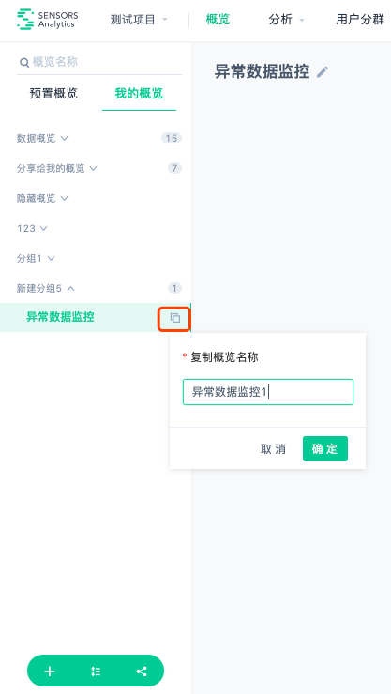
Task: Click the 确定 confirm button
Action: (325, 449)
